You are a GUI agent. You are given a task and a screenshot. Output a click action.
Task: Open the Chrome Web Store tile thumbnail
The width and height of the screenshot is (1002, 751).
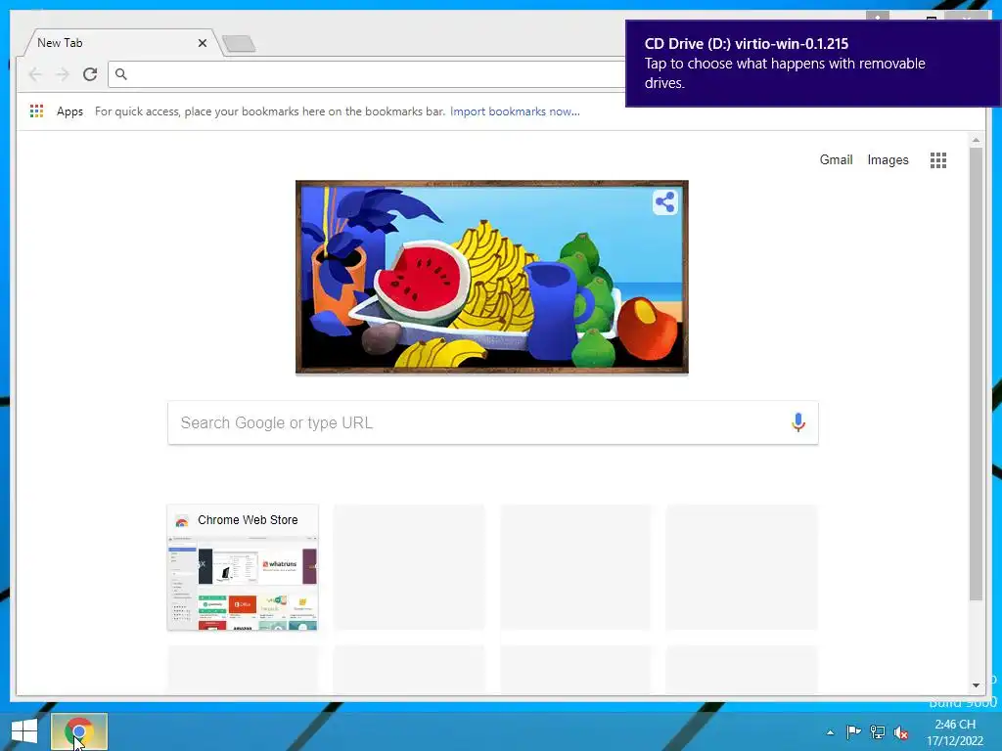pos(243,583)
